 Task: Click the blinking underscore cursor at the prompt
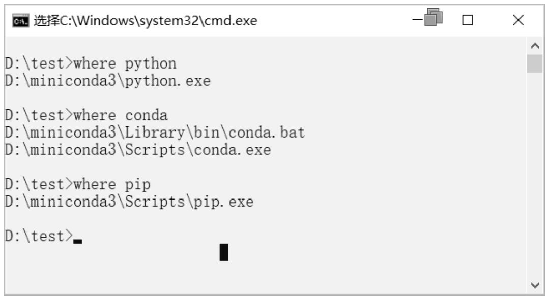coord(78,241)
